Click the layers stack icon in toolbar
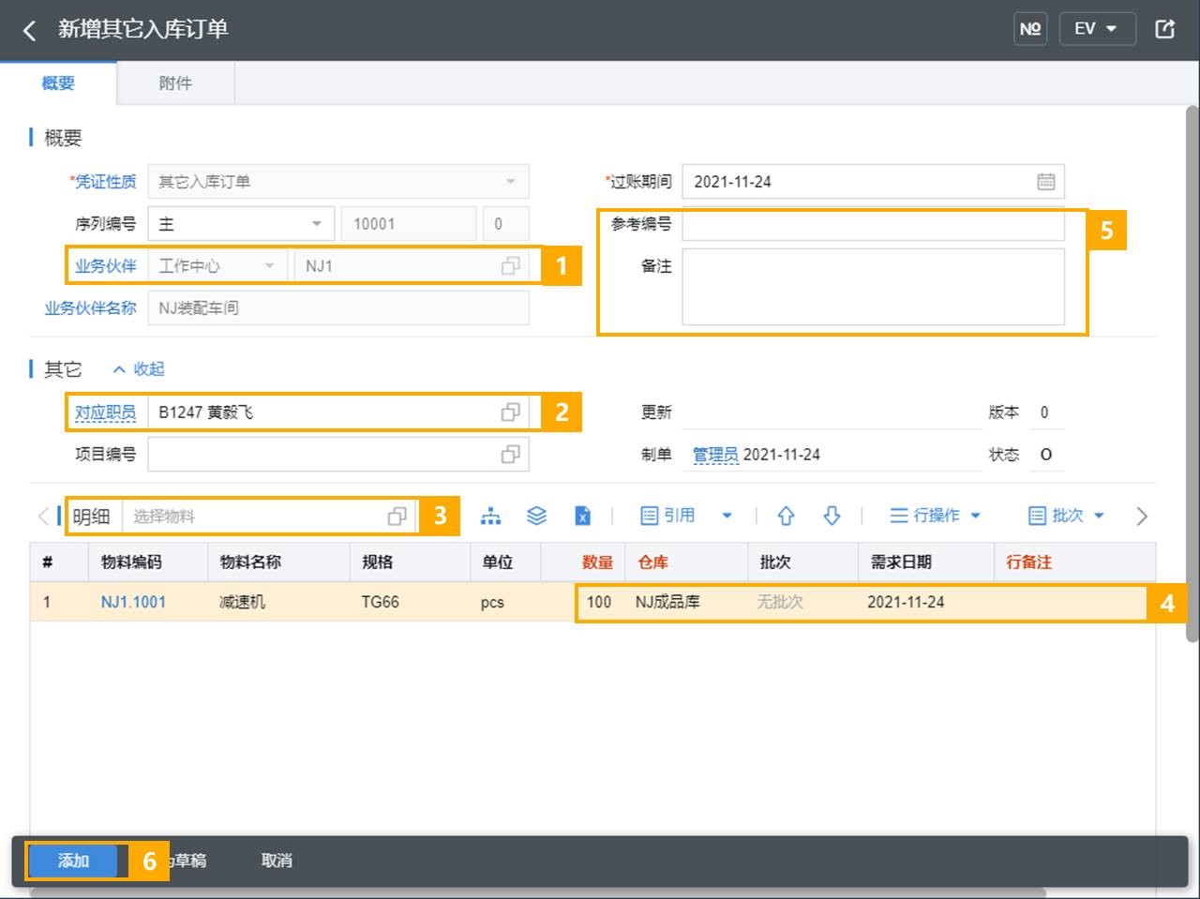 [x=536, y=517]
